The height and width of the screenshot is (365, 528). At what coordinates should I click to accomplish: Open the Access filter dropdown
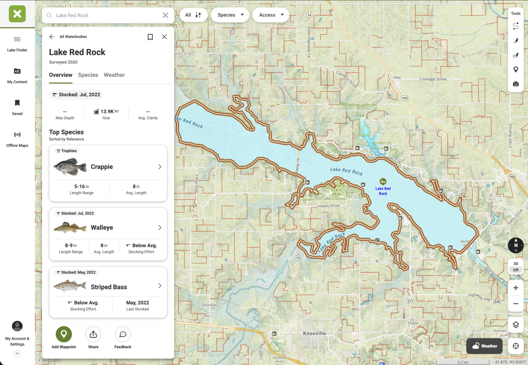(x=271, y=15)
